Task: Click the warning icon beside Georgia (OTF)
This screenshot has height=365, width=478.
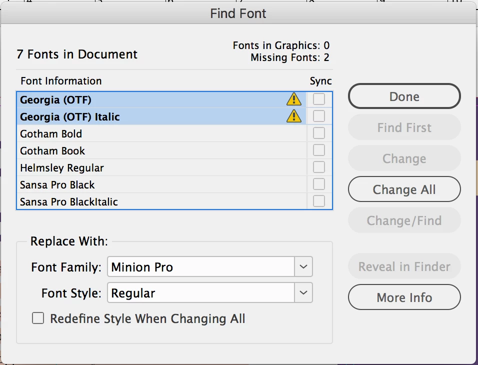Action: tap(294, 99)
